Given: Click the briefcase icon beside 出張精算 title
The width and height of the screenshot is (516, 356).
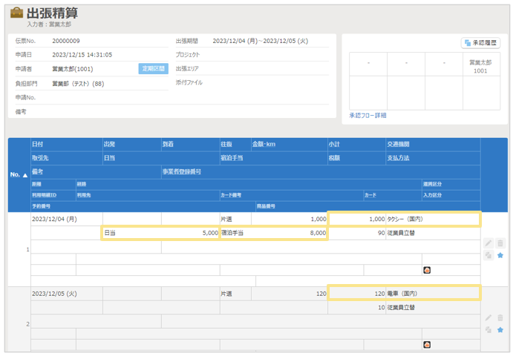Looking at the screenshot, I should pyautogui.click(x=16, y=13).
